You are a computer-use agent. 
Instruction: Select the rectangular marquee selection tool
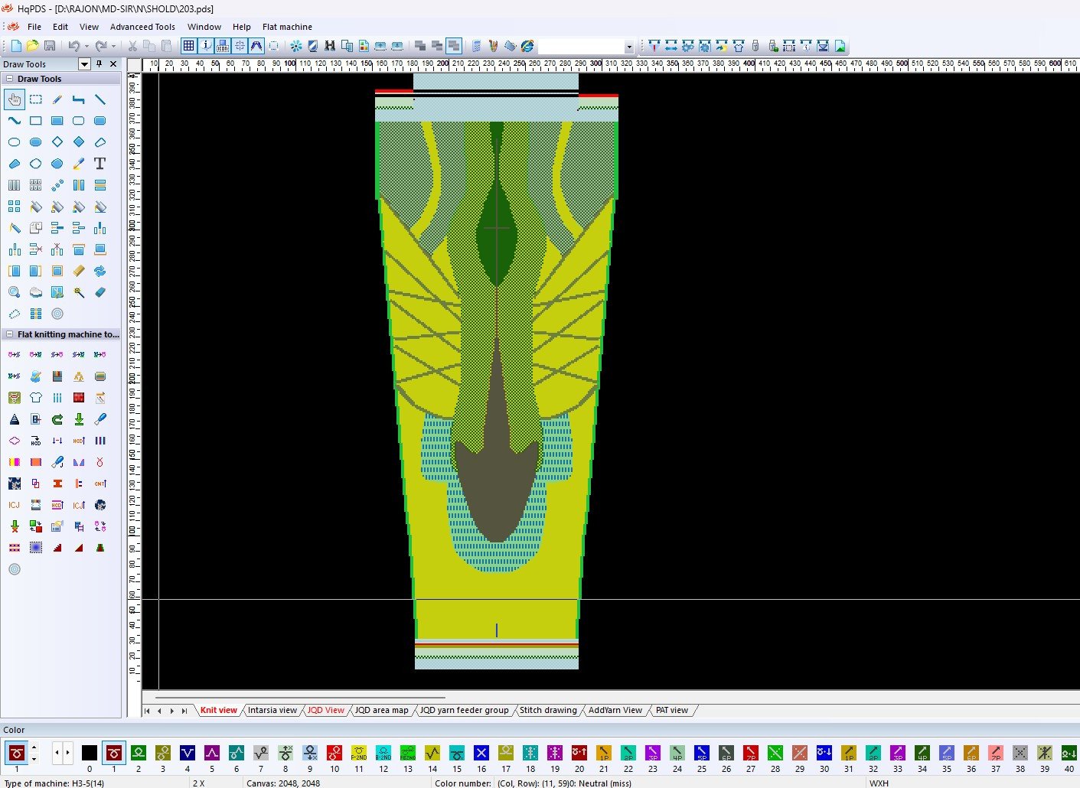click(x=36, y=99)
